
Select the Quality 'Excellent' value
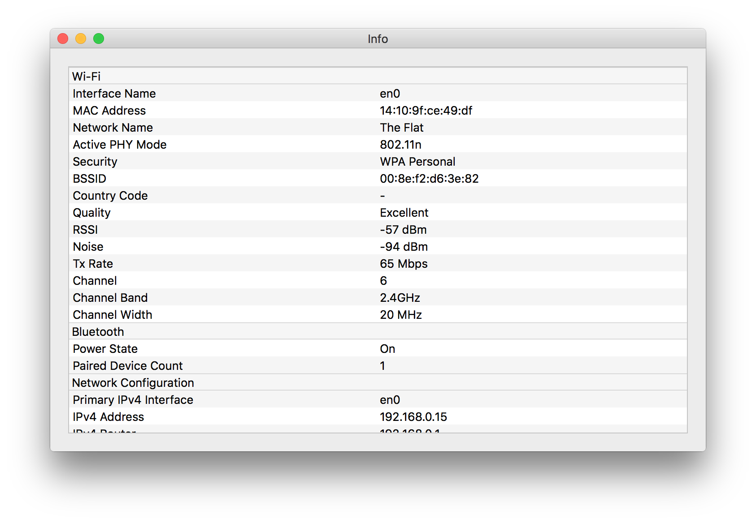[404, 212]
